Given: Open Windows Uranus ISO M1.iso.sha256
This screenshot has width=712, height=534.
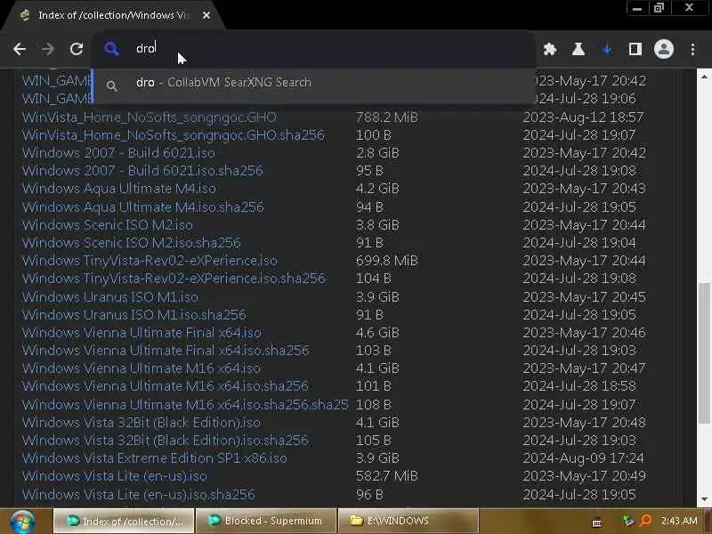Looking at the screenshot, I should point(134,314).
